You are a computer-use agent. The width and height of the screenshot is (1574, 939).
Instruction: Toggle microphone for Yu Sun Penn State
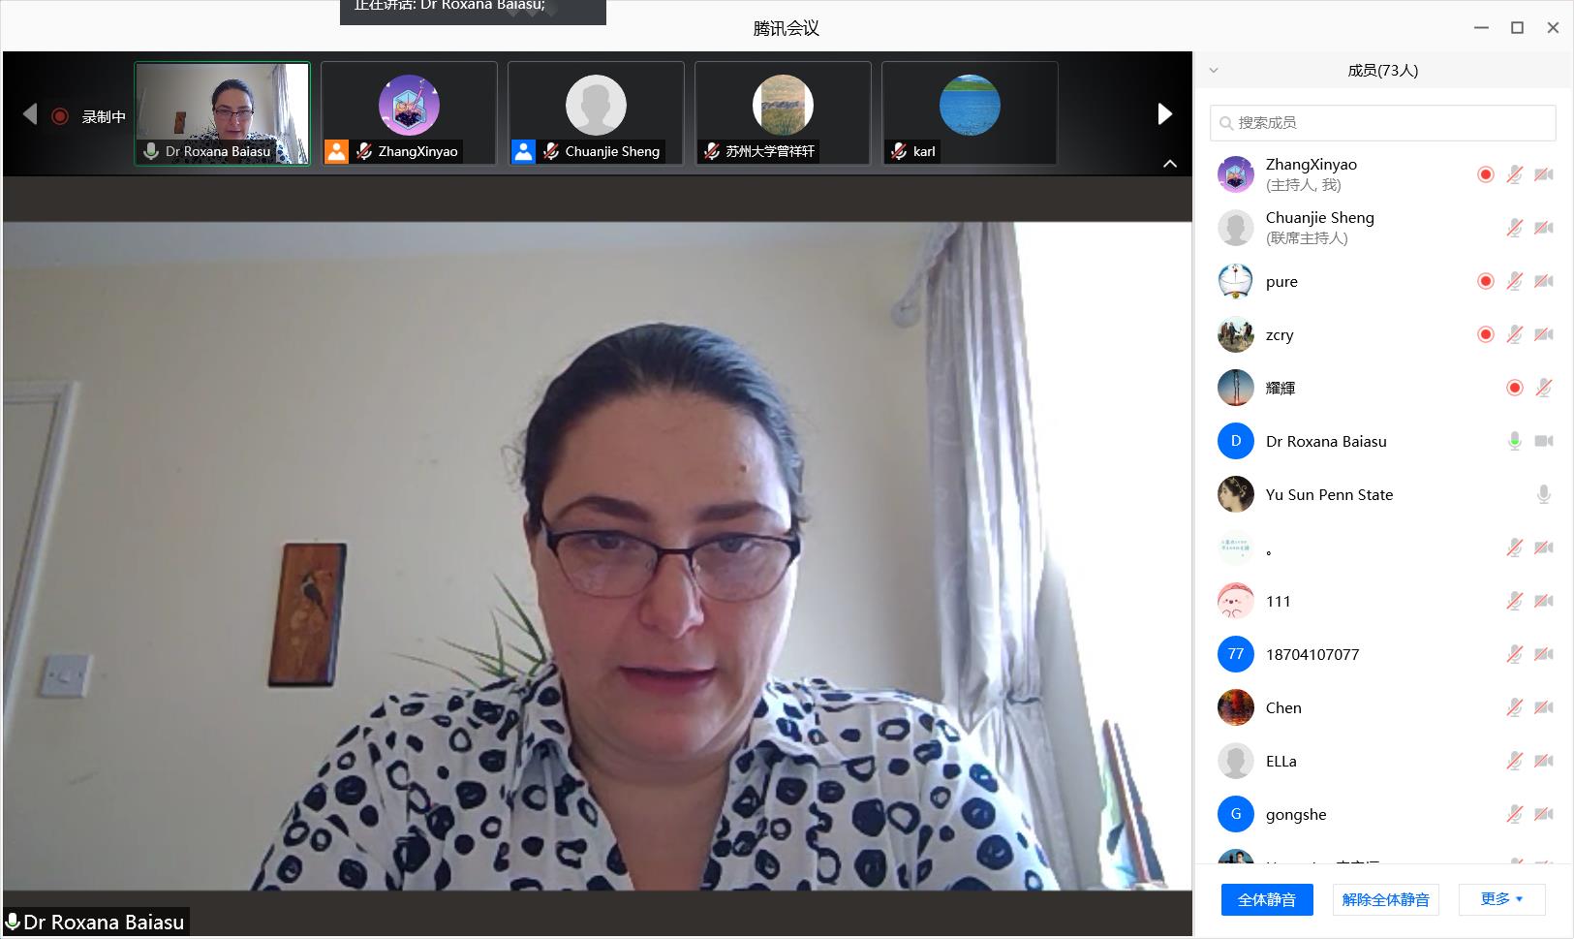click(1544, 494)
